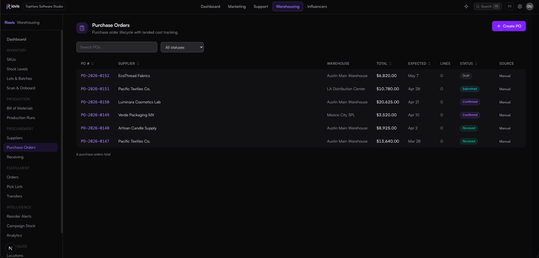
Task: Open Pick Lists in the sidebar
Action: click(x=15, y=187)
